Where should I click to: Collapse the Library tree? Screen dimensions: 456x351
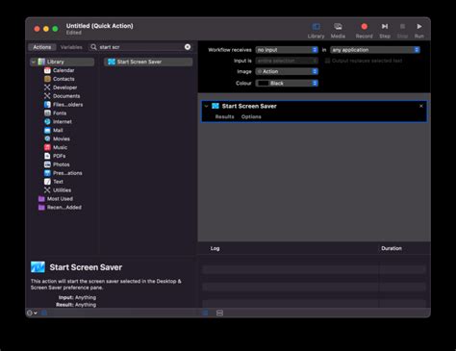click(x=34, y=62)
